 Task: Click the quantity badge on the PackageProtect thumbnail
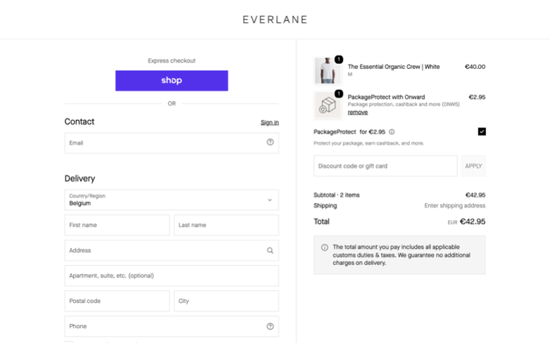coord(339,93)
